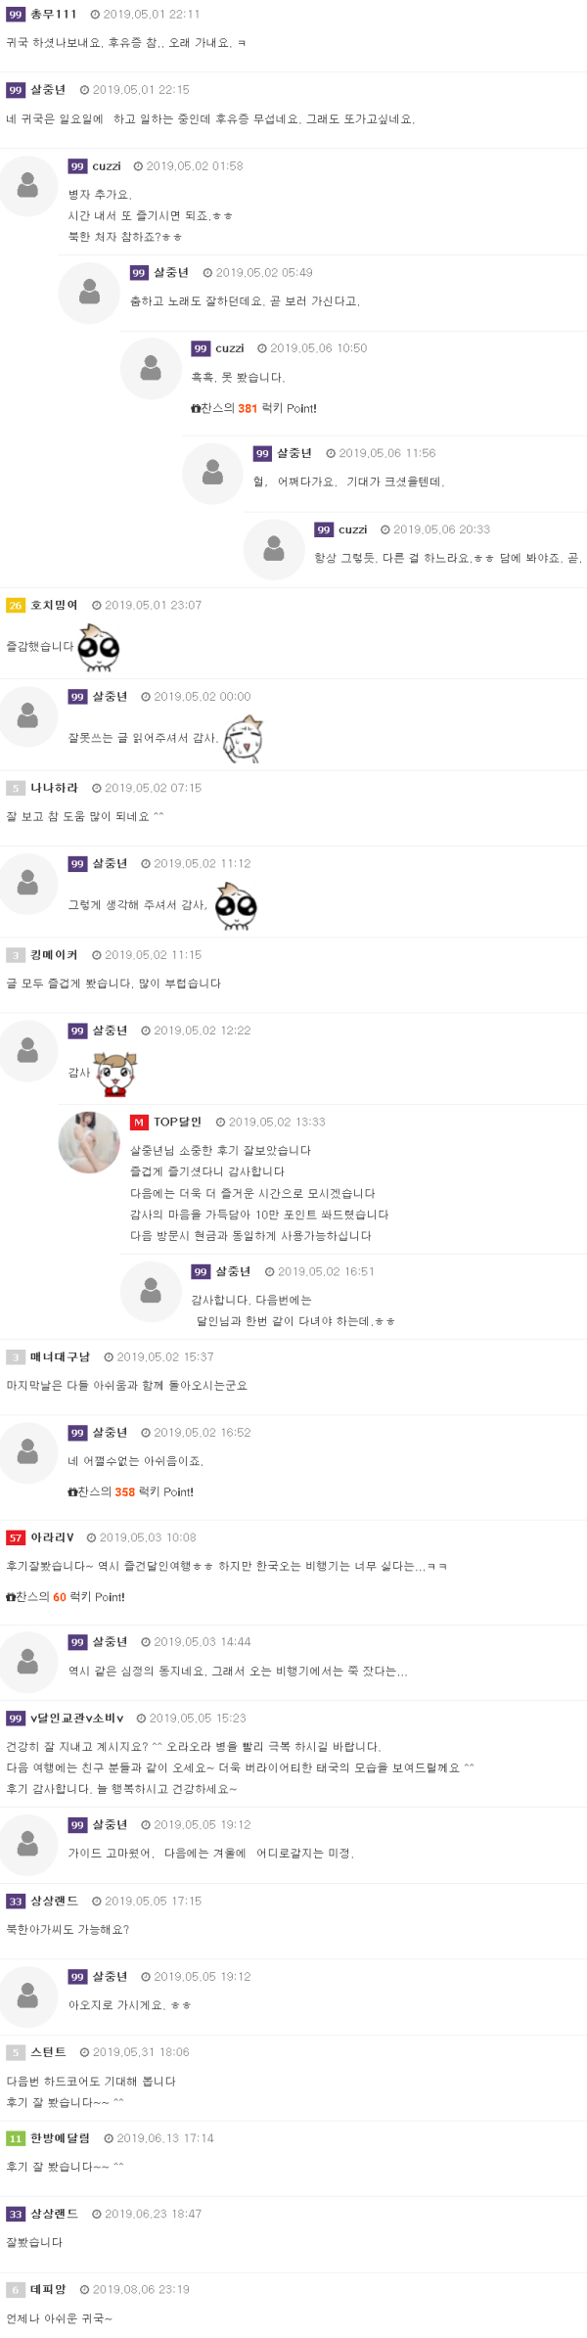Image resolution: width=587 pixels, height=2338 pixels.
Task: Click the pigtail girl sticker after 감사
Action: pos(114,1074)
